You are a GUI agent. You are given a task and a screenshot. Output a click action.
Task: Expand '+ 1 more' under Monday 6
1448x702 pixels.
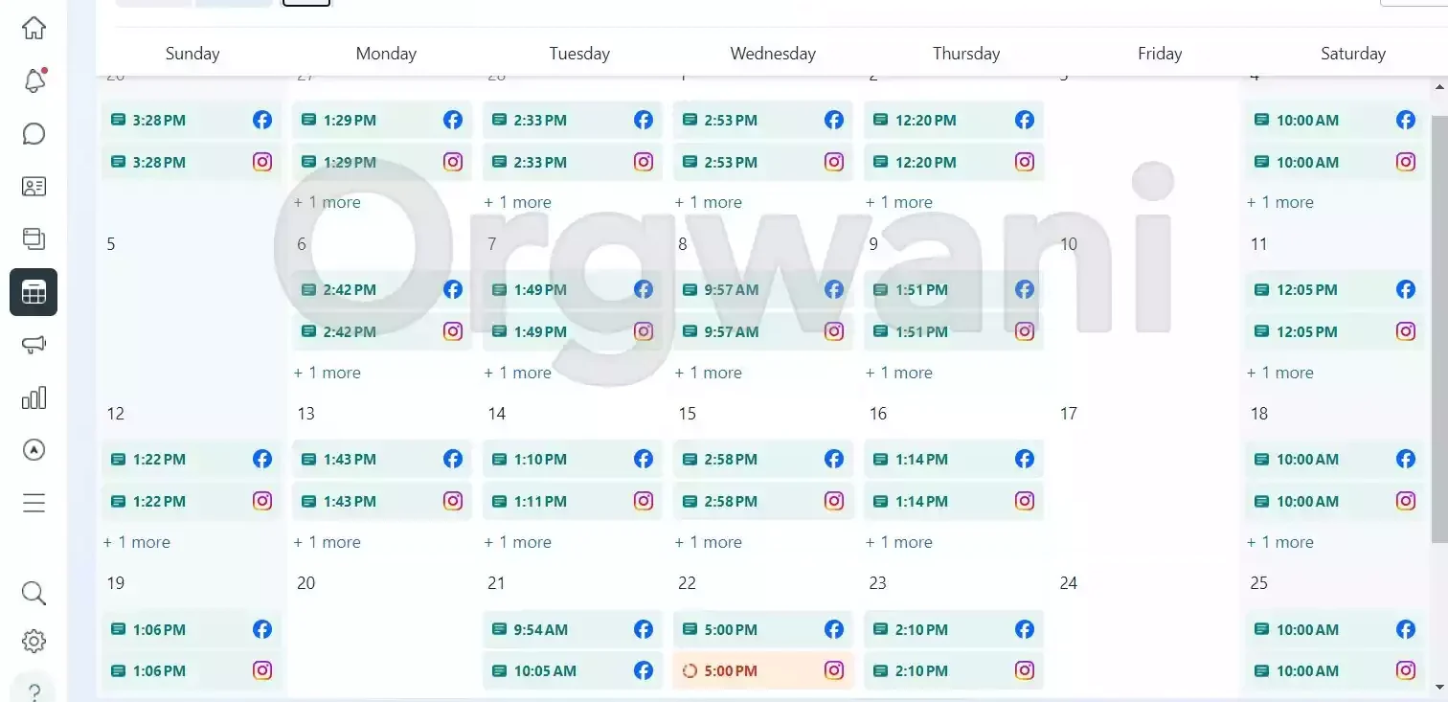coord(328,373)
